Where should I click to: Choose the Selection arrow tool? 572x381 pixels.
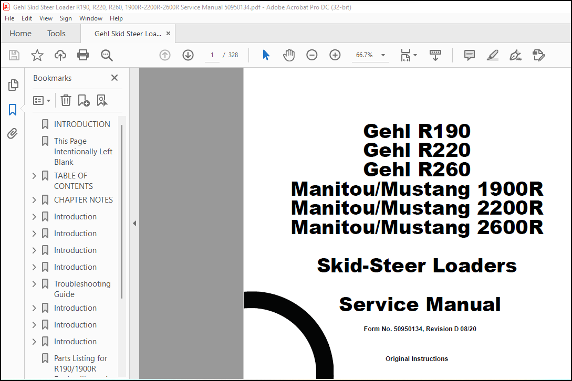point(266,55)
